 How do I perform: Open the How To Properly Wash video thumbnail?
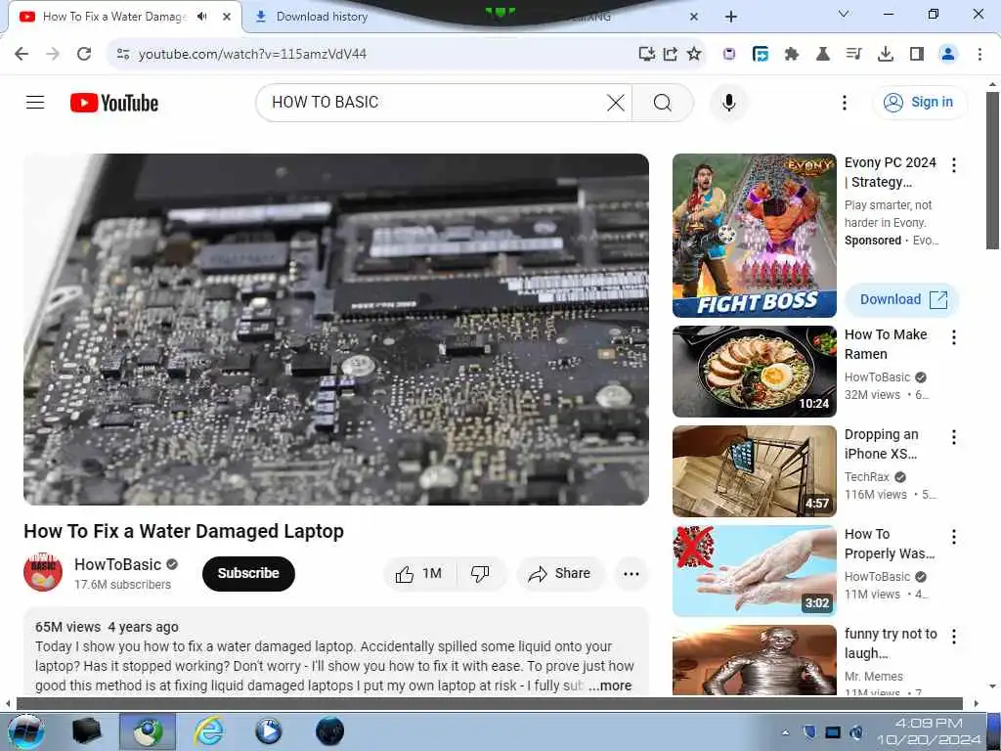754,571
